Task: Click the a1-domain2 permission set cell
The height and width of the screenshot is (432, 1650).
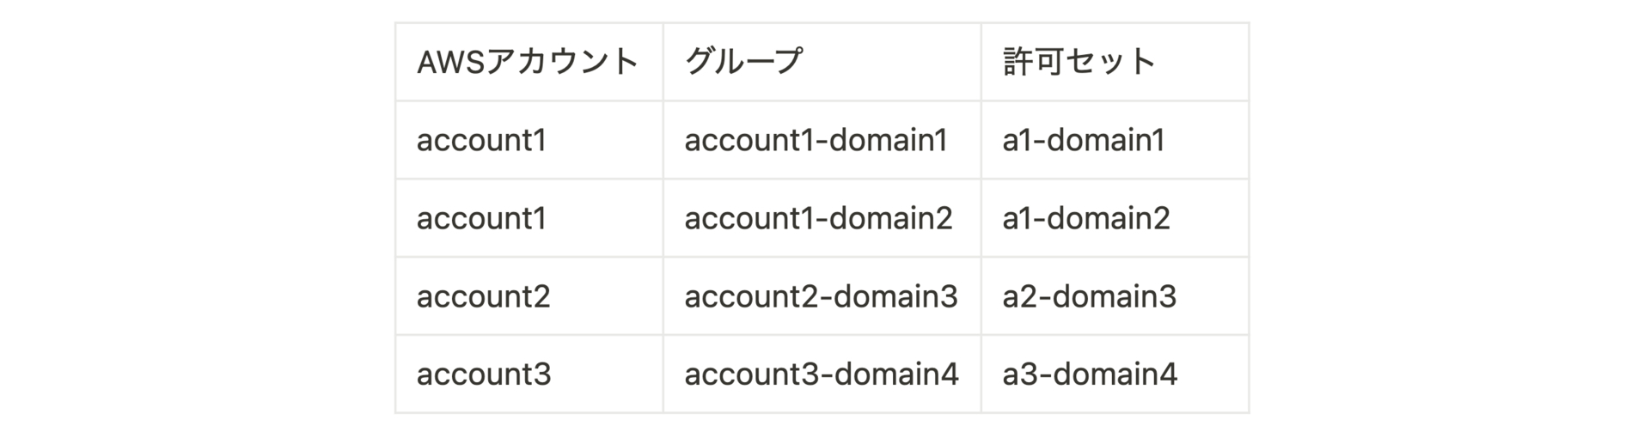Action: click(1115, 218)
